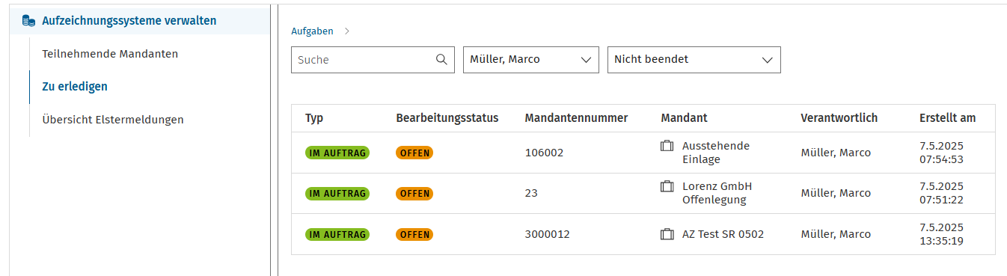
Task: Click the Mandantennummer column header
Action: [x=576, y=118]
